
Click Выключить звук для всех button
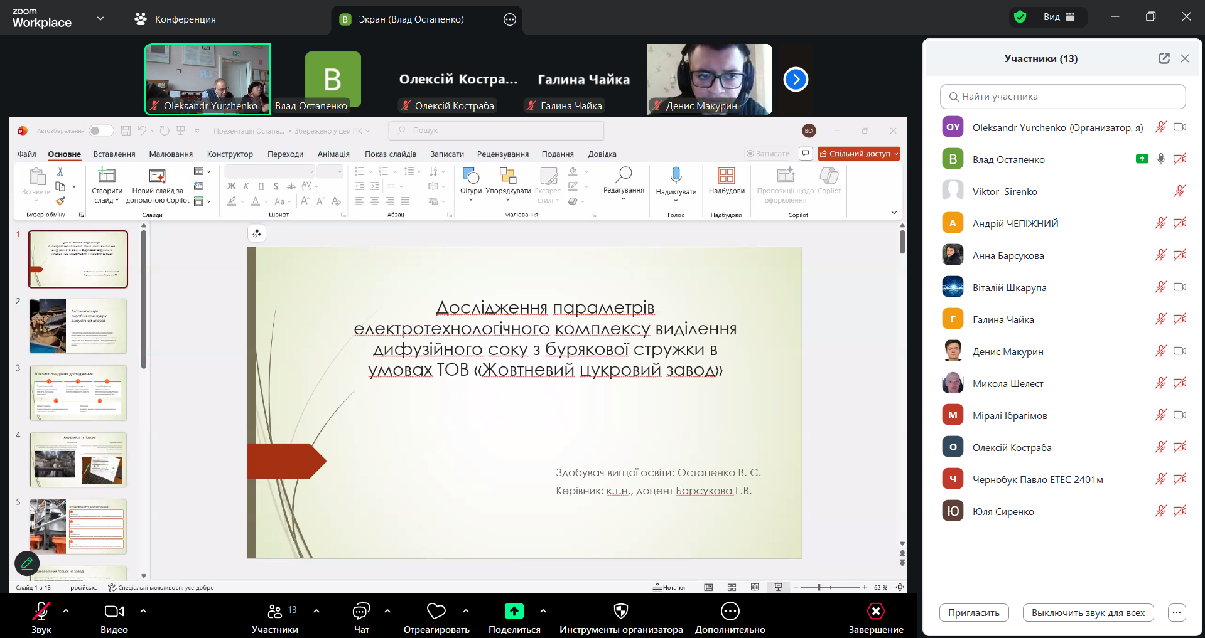click(1088, 613)
